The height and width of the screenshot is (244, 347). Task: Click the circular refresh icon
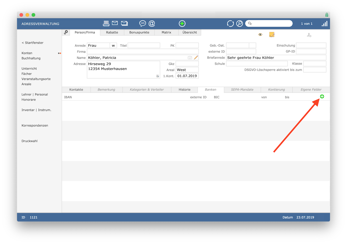coord(230,23)
